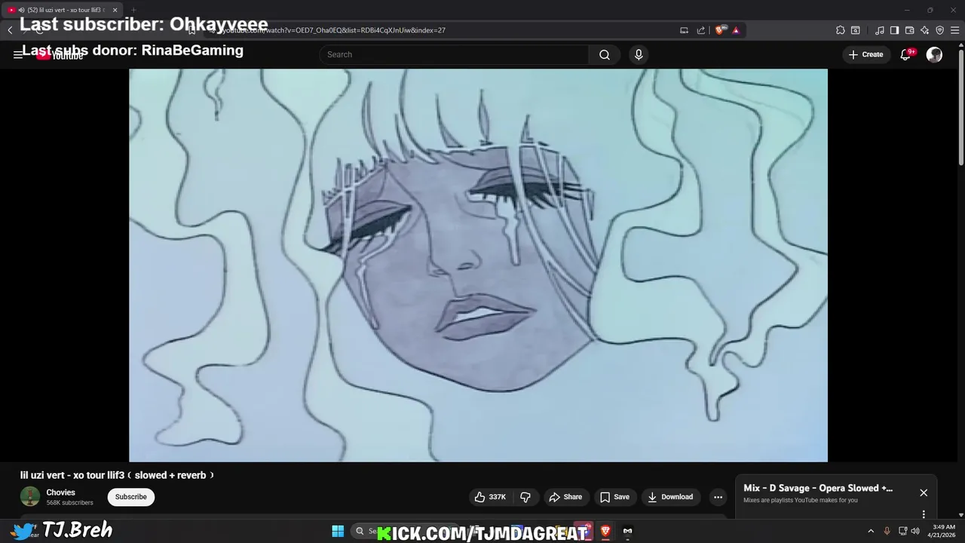The width and height of the screenshot is (965, 543).
Task: Dislike the video
Action: point(525,497)
